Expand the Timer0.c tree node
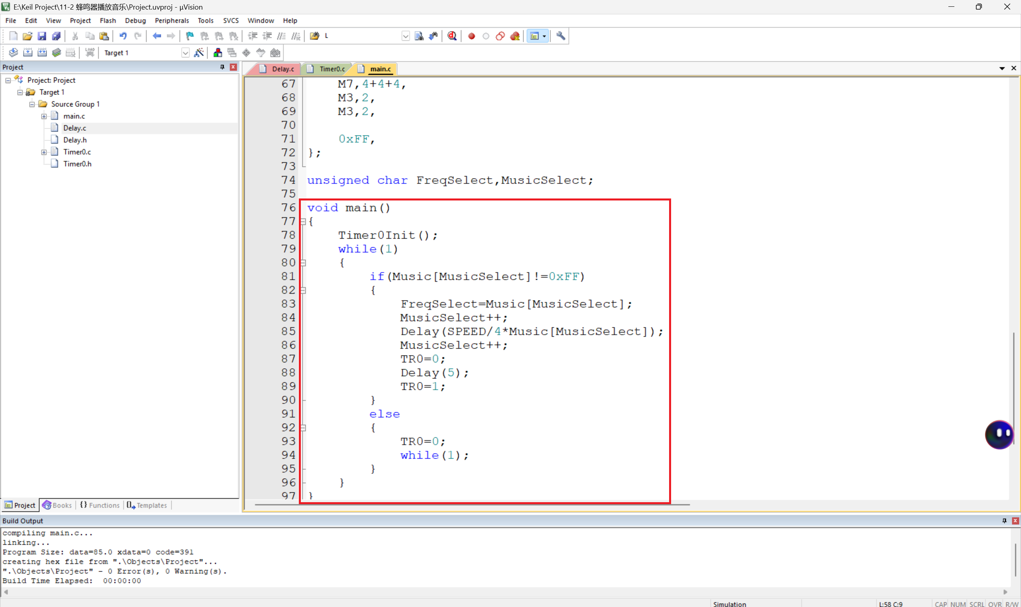Image resolution: width=1021 pixels, height=607 pixels. tap(44, 152)
